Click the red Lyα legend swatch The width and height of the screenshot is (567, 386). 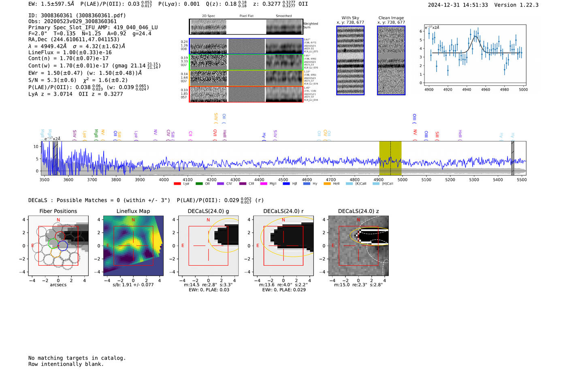click(x=177, y=183)
